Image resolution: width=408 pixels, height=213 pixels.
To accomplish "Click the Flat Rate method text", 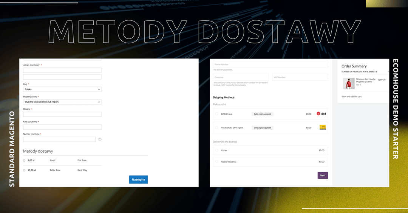I will click(82, 161).
